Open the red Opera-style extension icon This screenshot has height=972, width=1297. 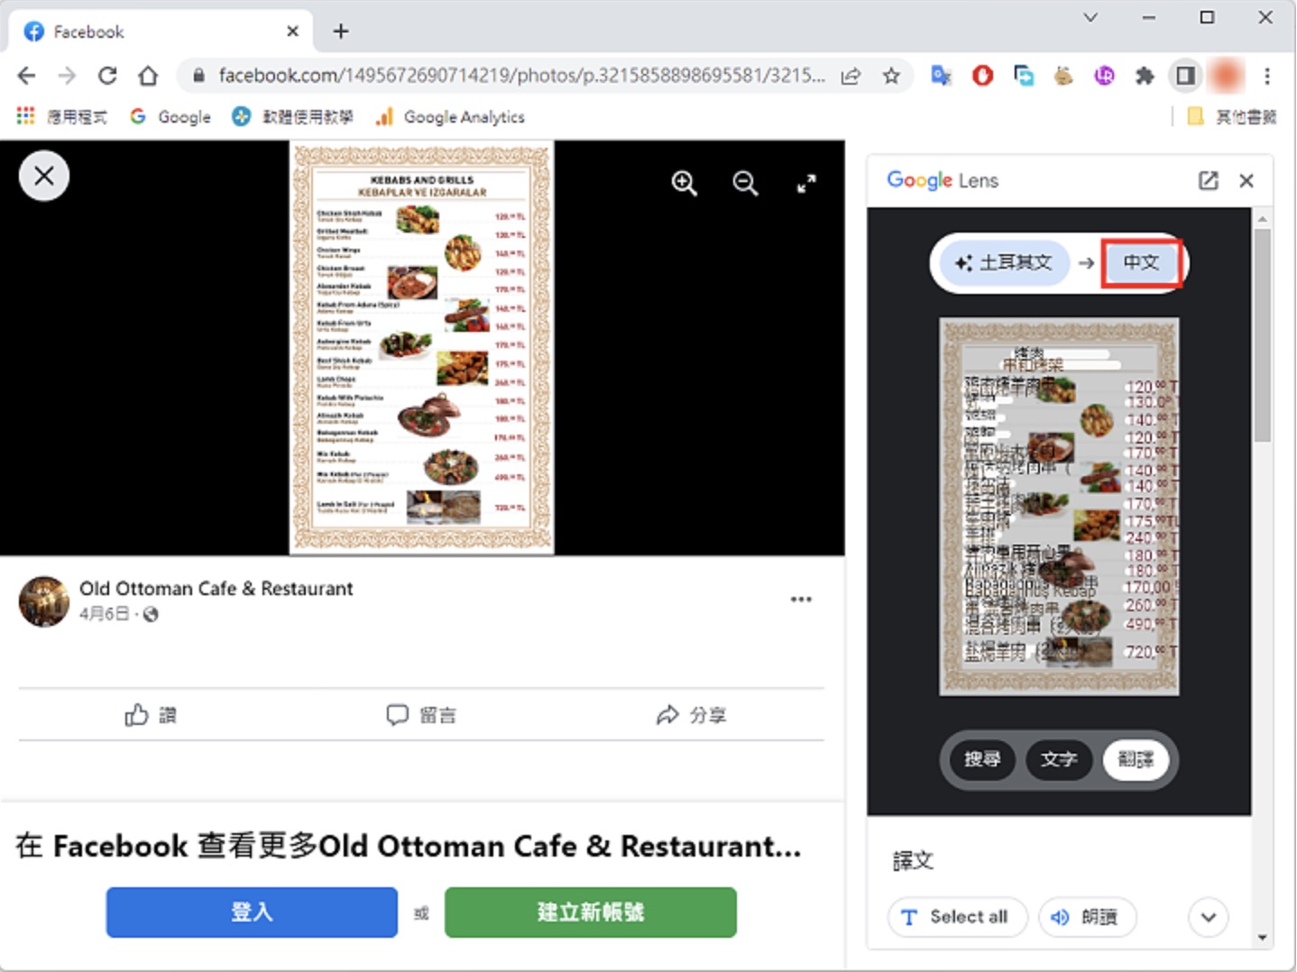point(982,76)
